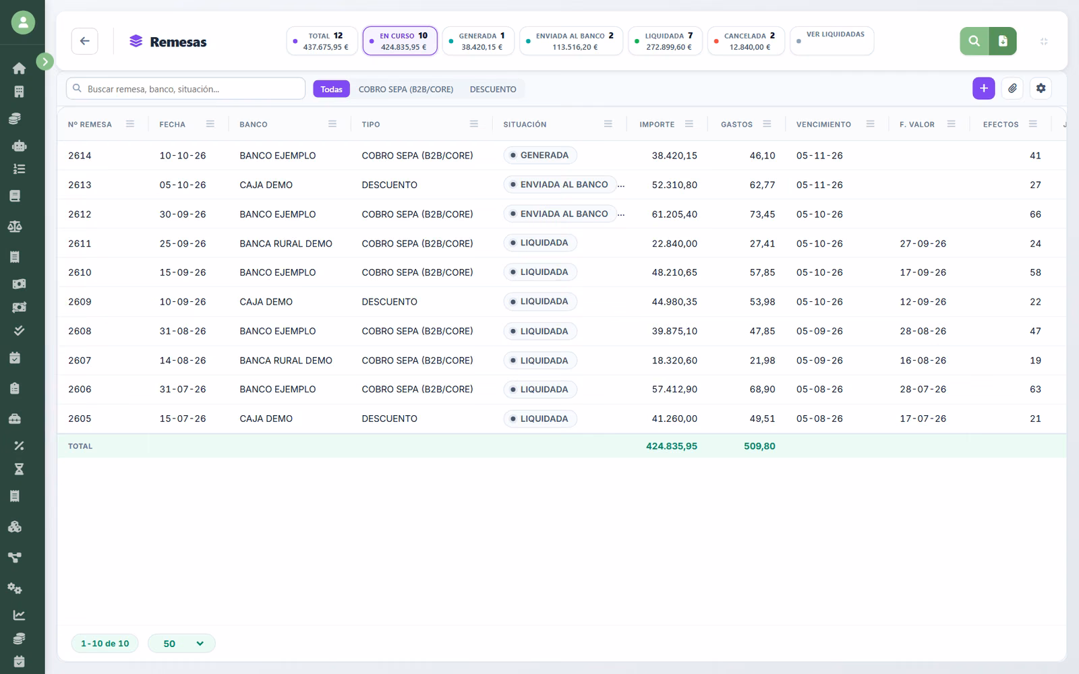This screenshot has width=1079, height=674.
Task: Add new remesa with plus button
Action: tap(983, 88)
